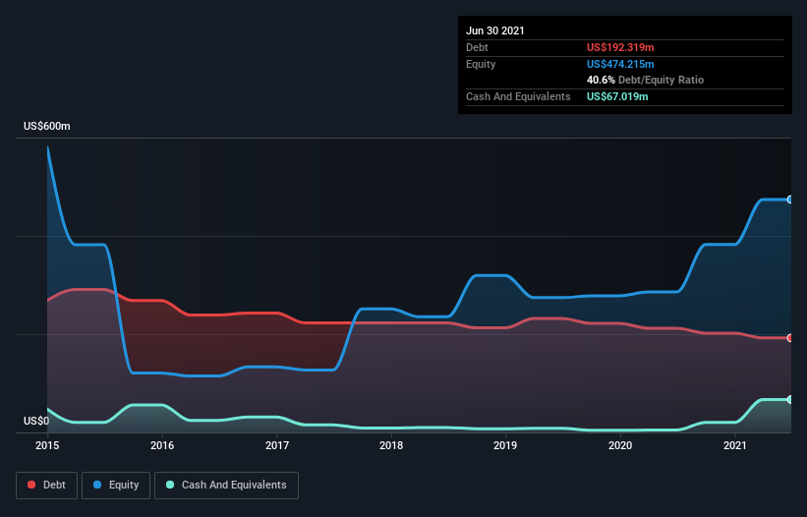The height and width of the screenshot is (517, 807).
Task: Toggle the Debt series legend button
Action: (47, 486)
